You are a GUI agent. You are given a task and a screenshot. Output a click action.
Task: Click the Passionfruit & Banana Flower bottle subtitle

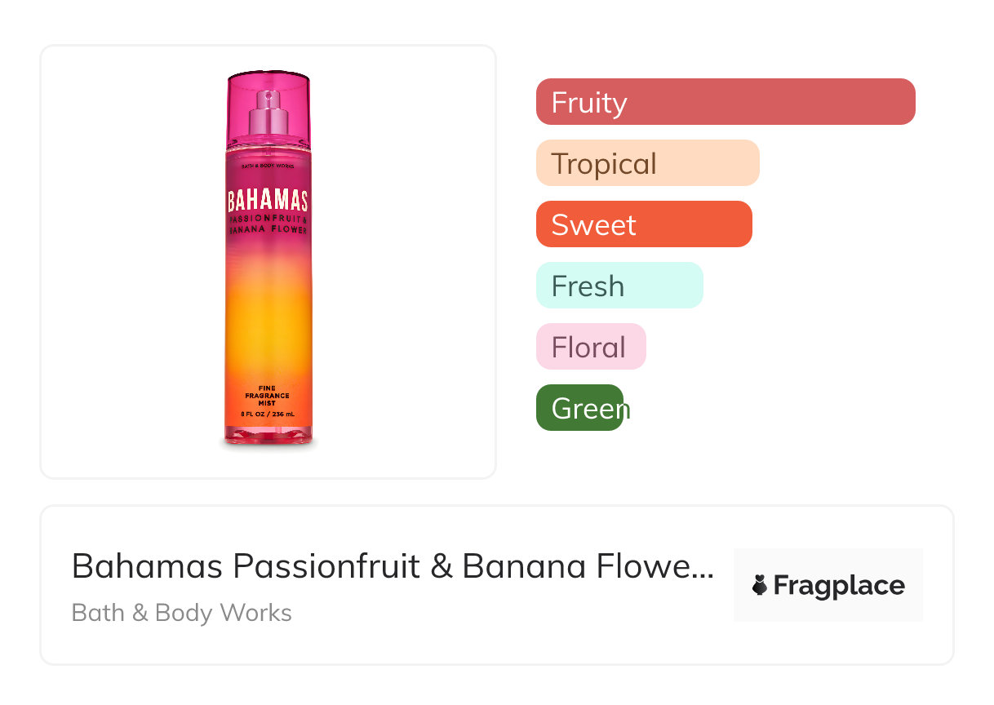click(268, 225)
